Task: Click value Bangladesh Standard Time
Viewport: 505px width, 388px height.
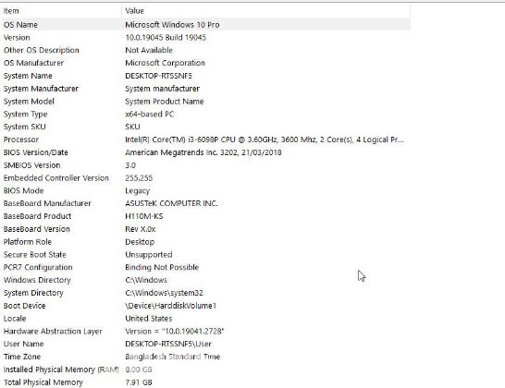Action: pos(173,357)
